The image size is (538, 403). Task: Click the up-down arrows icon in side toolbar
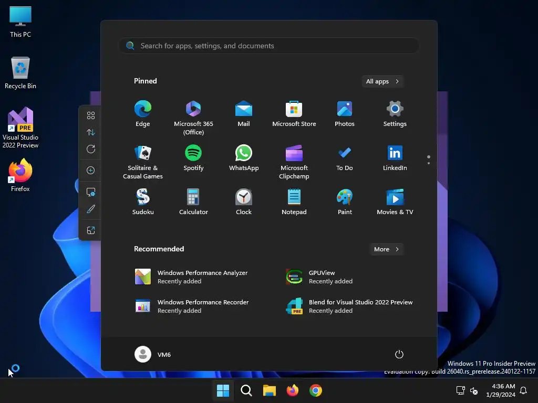[90, 132]
